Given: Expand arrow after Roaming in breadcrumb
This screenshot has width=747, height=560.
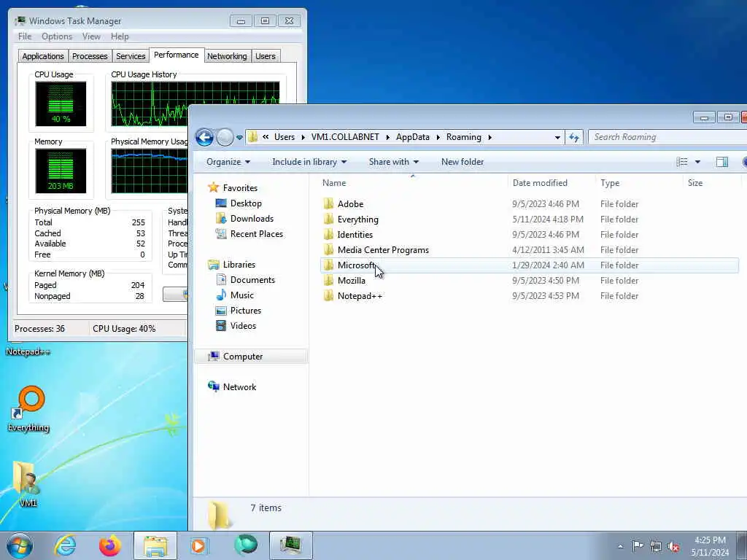Looking at the screenshot, I should (489, 137).
